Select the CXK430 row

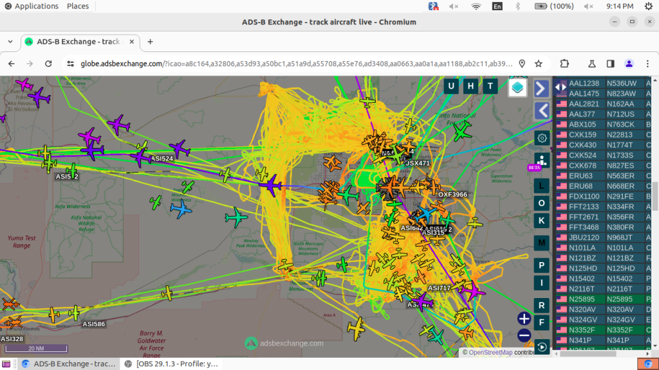tap(602, 145)
